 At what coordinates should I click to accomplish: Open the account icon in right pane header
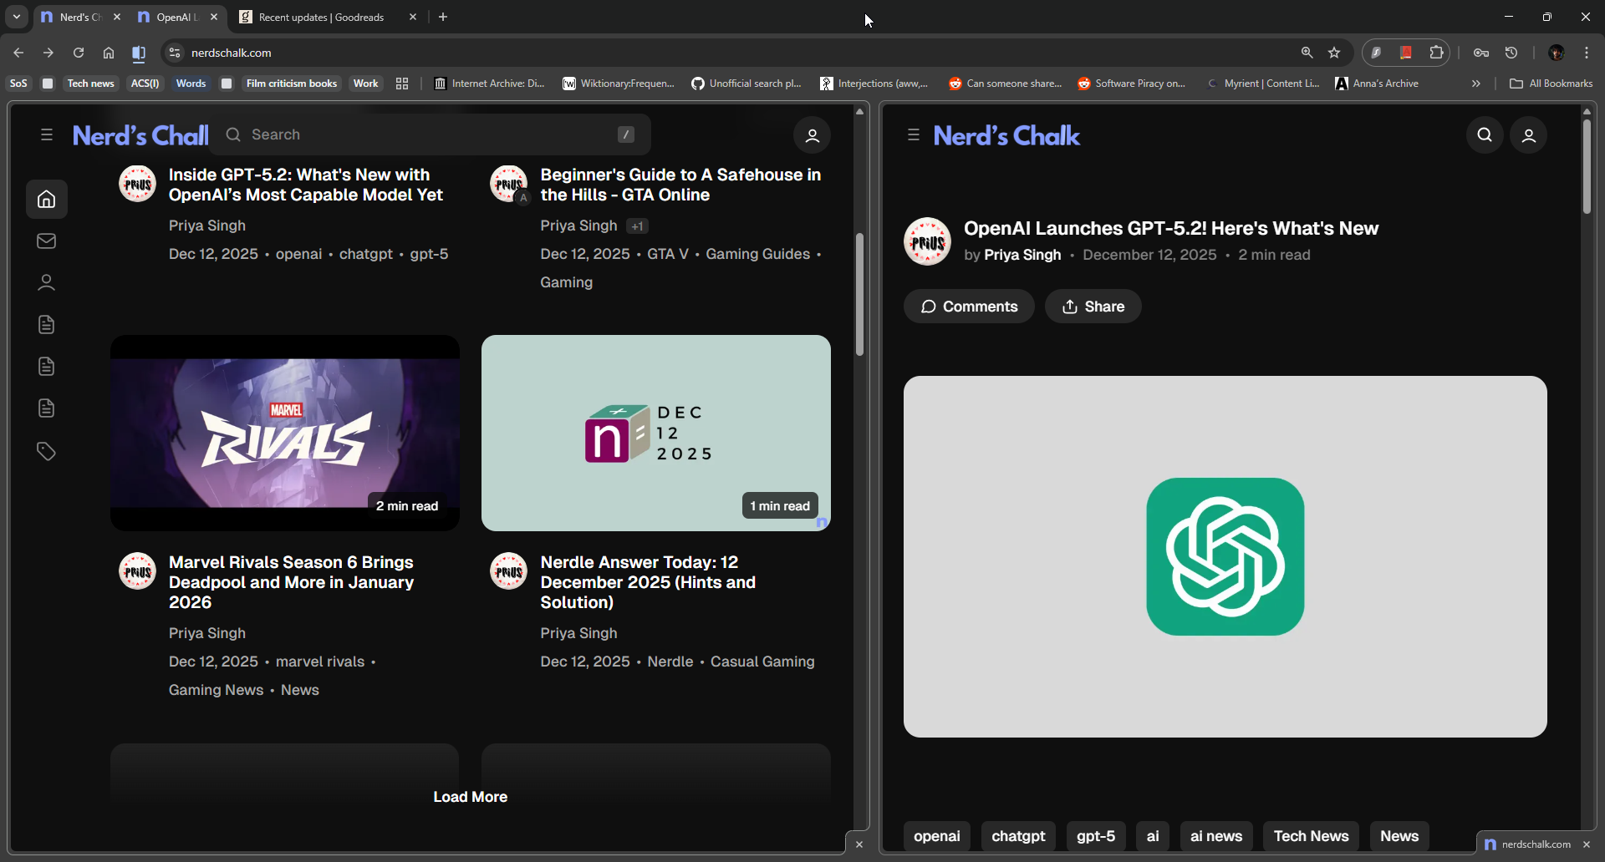pyautogui.click(x=1529, y=135)
